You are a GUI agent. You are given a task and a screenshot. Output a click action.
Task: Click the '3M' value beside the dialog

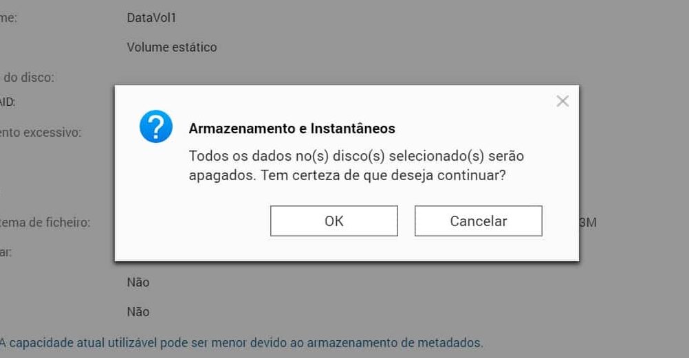[588, 223]
